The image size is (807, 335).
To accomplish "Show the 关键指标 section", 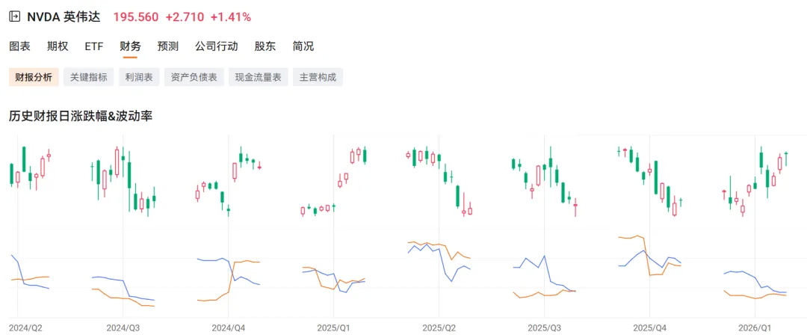I will click(x=88, y=77).
